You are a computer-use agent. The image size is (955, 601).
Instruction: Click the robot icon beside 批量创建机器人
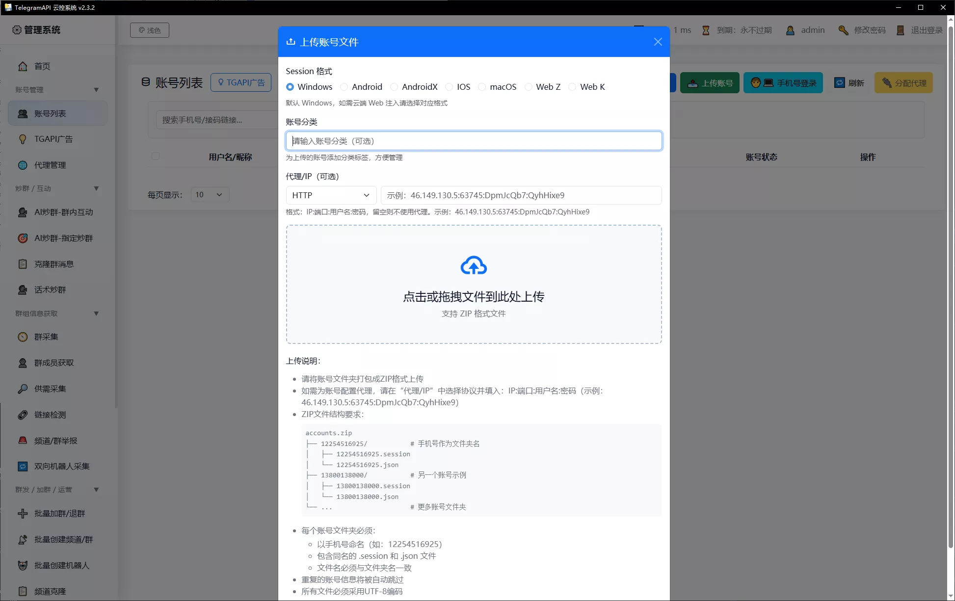23,565
